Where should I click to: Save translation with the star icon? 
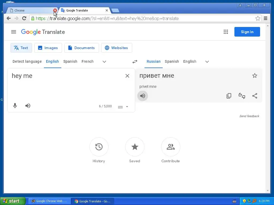tap(255, 76)
